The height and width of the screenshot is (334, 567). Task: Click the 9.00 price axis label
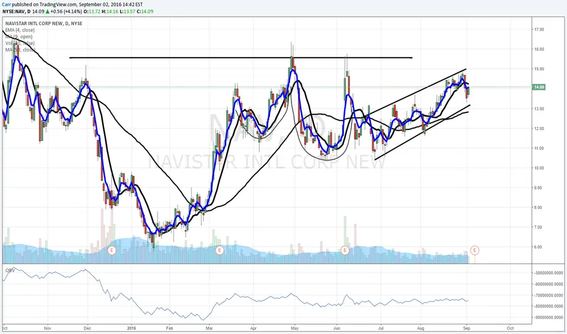pyautogui.click(x=539, y=188)
